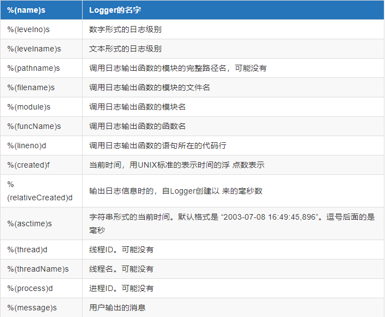Click the '文本形式的日志级别' description
The height and width of the screenshot is (317, 385).
(x=125, y=49)
